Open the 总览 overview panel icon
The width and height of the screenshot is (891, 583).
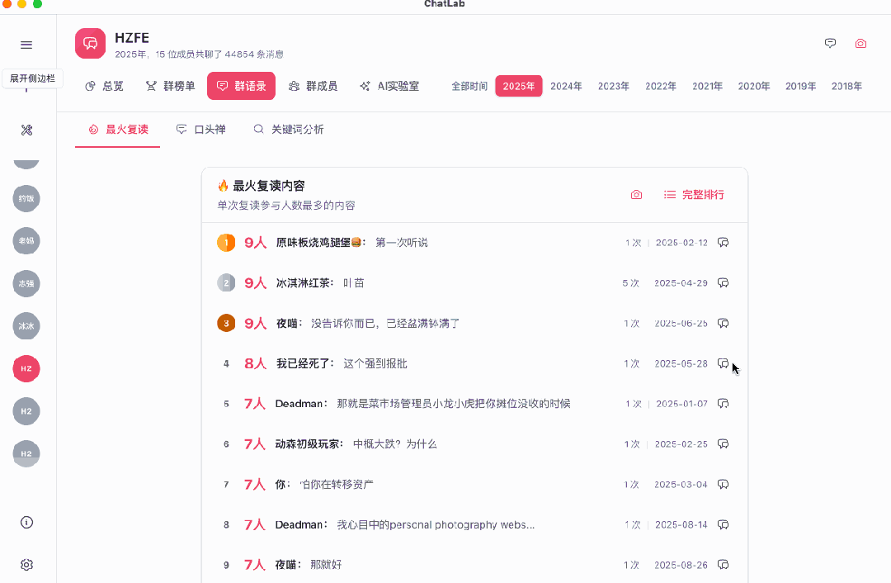(104, 85)
